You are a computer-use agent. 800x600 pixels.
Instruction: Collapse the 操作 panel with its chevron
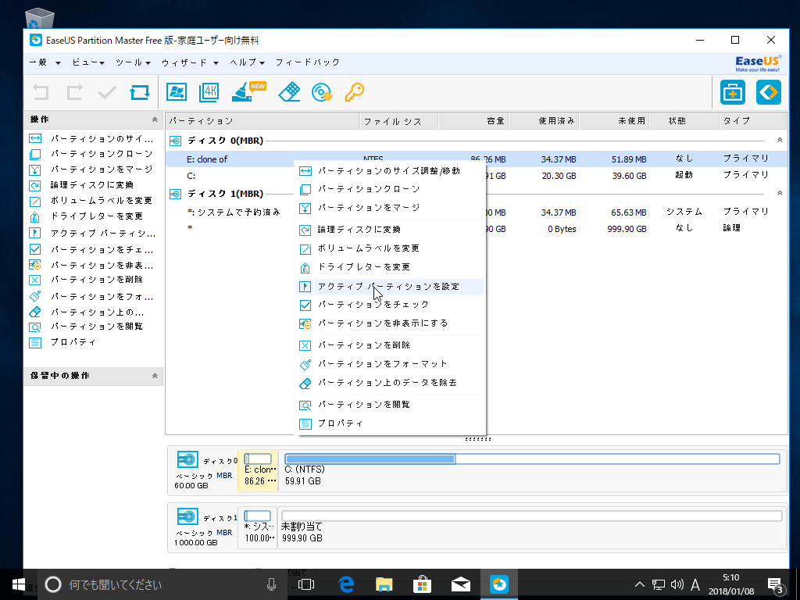[x=155, y=120]
